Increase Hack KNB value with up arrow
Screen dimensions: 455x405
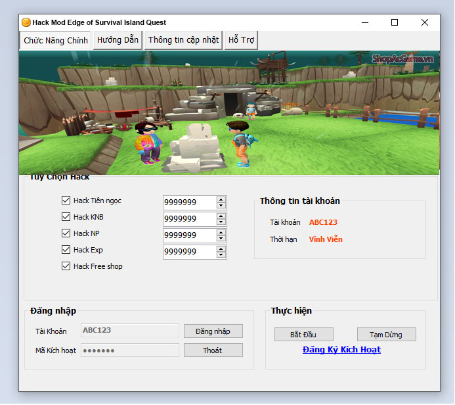(x=221, y=216)
